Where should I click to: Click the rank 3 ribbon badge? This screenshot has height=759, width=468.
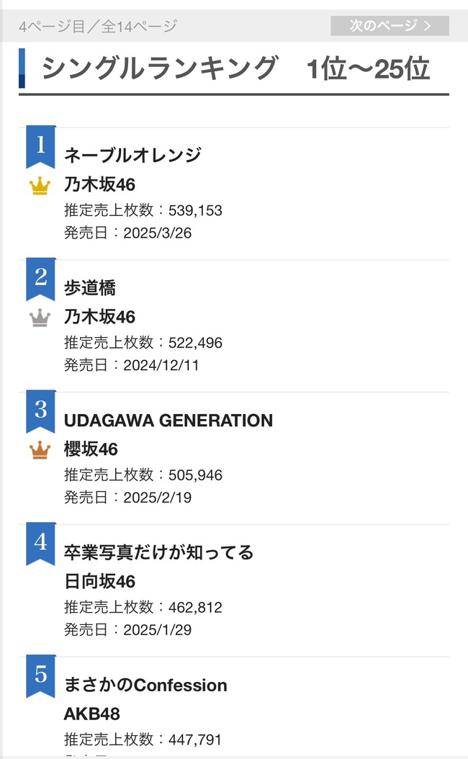(x=40, y=410)
